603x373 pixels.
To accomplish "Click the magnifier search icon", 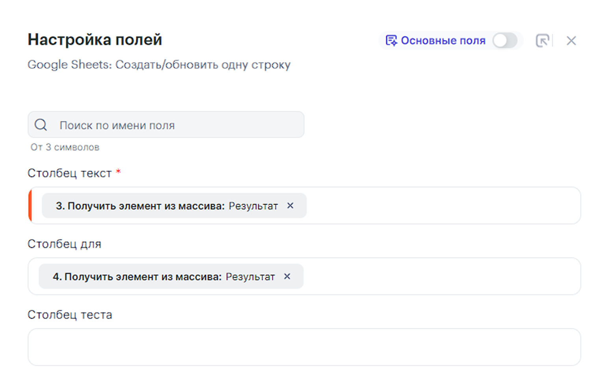I will coord(41,125).
